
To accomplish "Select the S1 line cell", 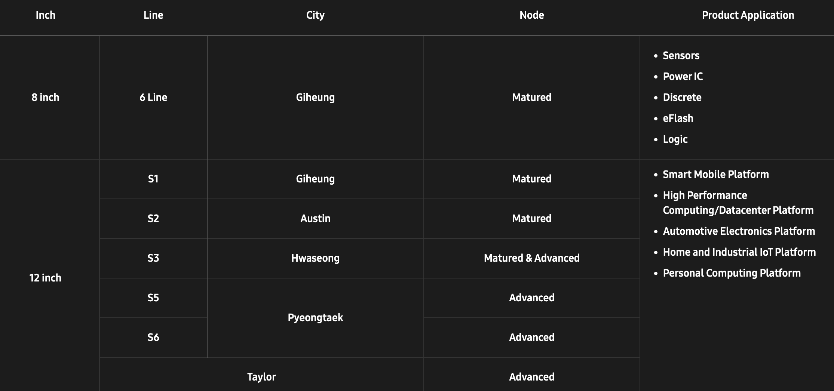I will coord(153,179).
